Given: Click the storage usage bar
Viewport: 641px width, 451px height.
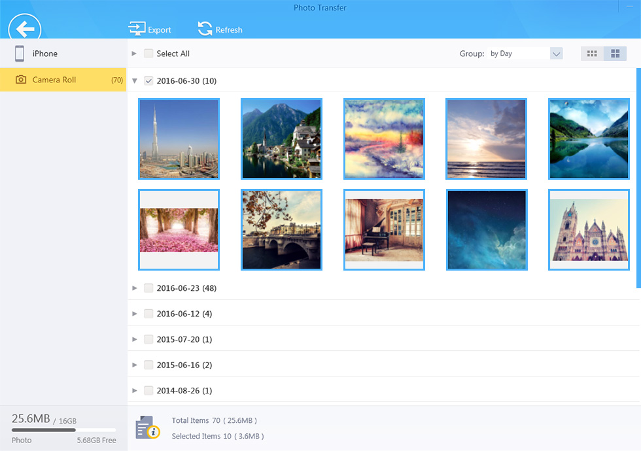Looking at the screenshot, I should [64, 430].
